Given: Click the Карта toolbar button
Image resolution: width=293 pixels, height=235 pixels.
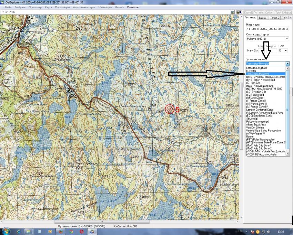Looking at the screenshot, I should click(247, 12).
